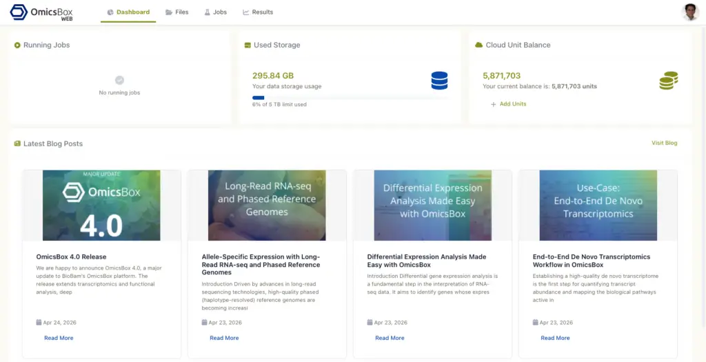Click the blue database storage icon
Image resolution: width=706 pixels, height=362 pixels.
pos(439,81)
